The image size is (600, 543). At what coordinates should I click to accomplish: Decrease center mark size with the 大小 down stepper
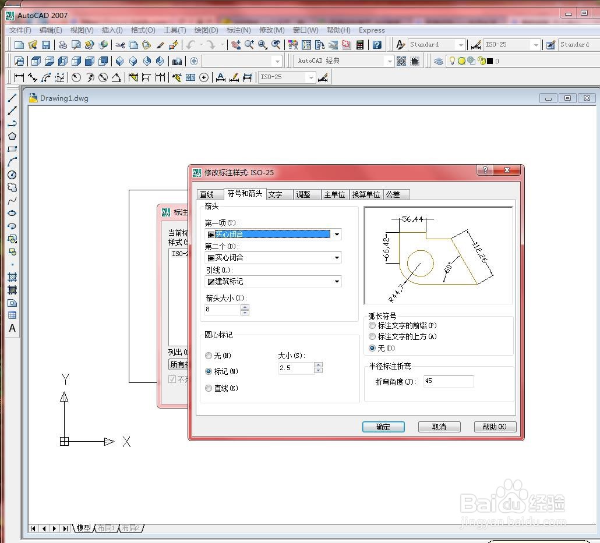coord(319,370)
